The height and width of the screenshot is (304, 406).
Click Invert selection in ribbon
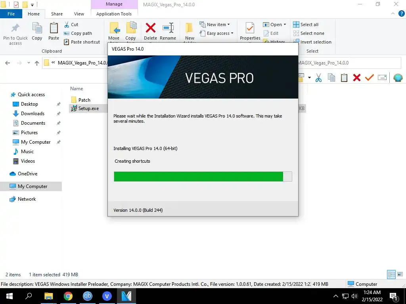point(312,42)
